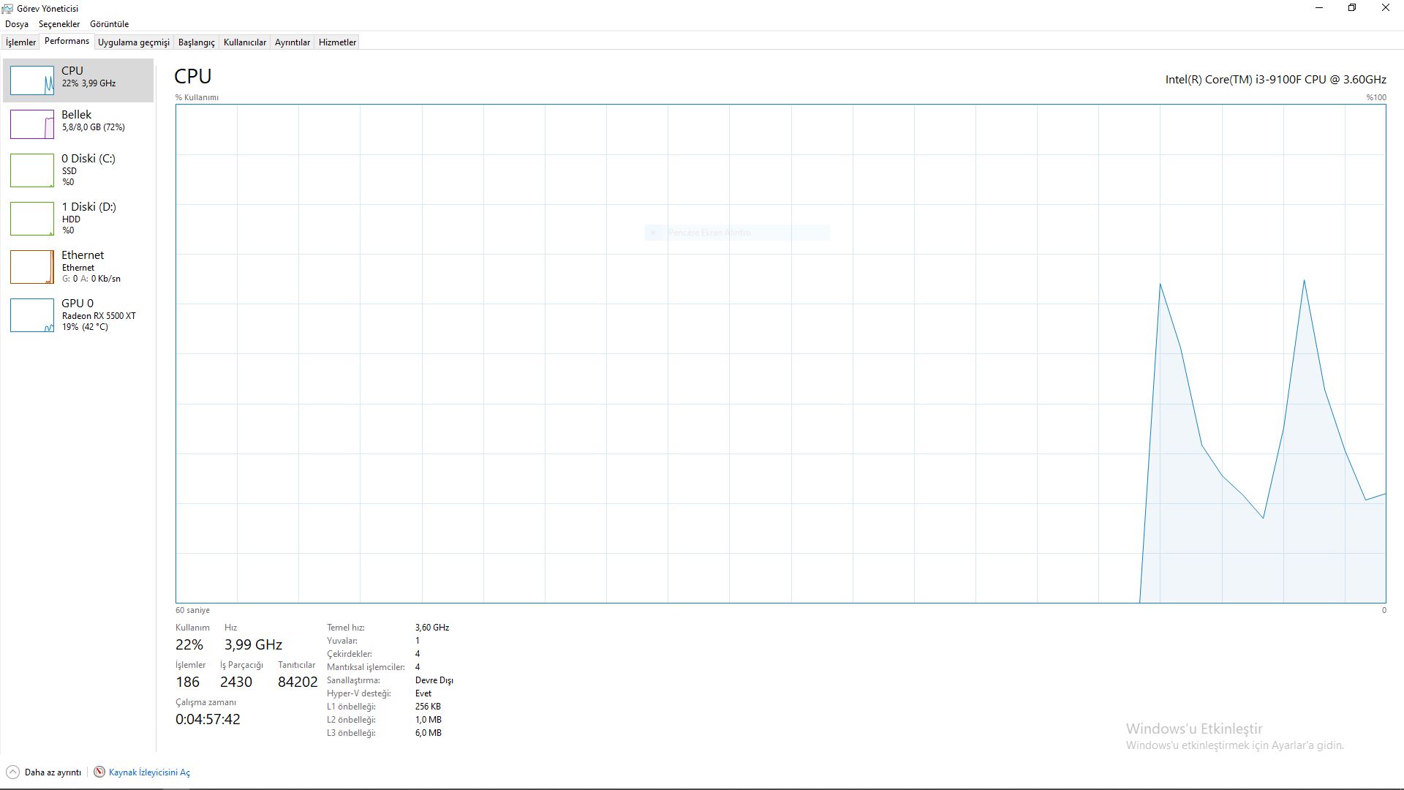
Task: Open the Seçenekler menu
Action: [x=58, y=24]
